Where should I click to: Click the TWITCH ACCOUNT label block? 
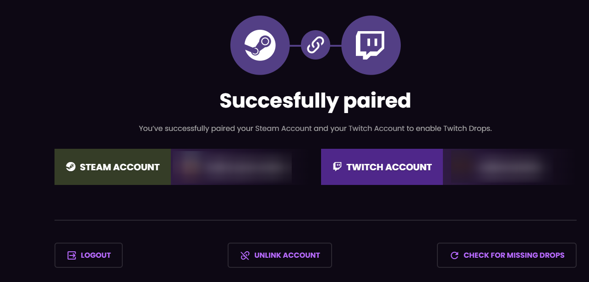coord(382,167)
